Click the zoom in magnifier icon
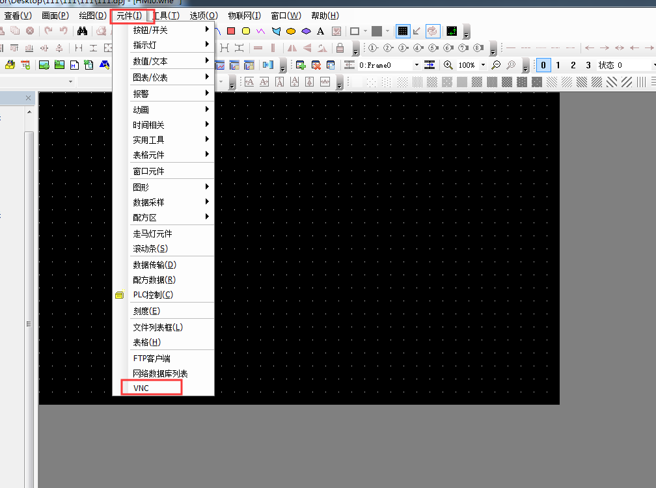 pos(448,65)
